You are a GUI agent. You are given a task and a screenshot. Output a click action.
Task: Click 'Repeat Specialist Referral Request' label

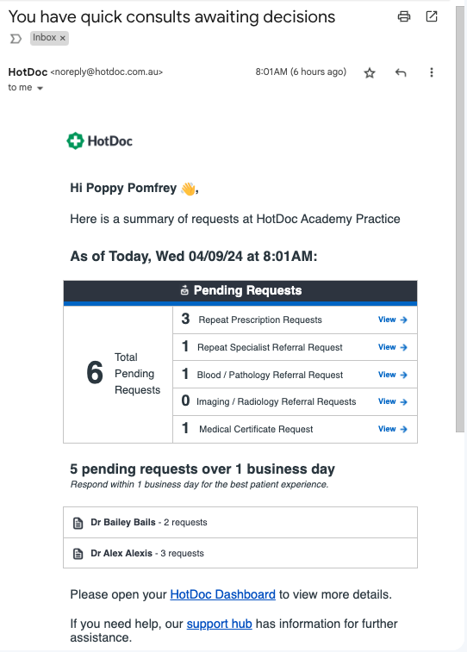(270, 347)
